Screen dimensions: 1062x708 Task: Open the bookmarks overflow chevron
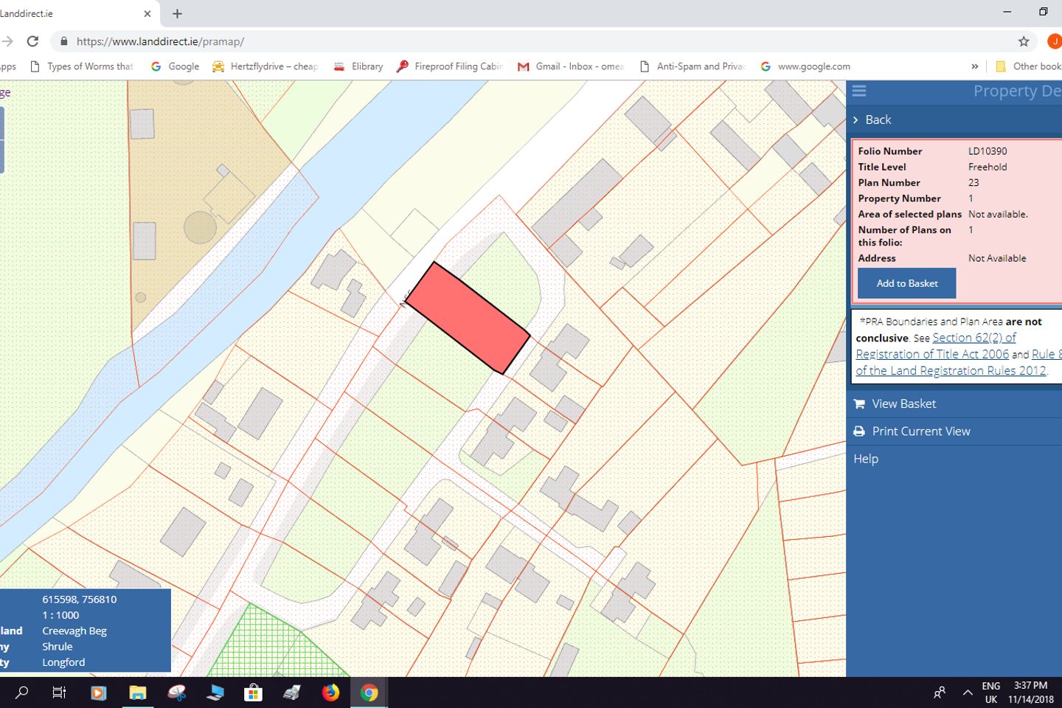(975, 66)
